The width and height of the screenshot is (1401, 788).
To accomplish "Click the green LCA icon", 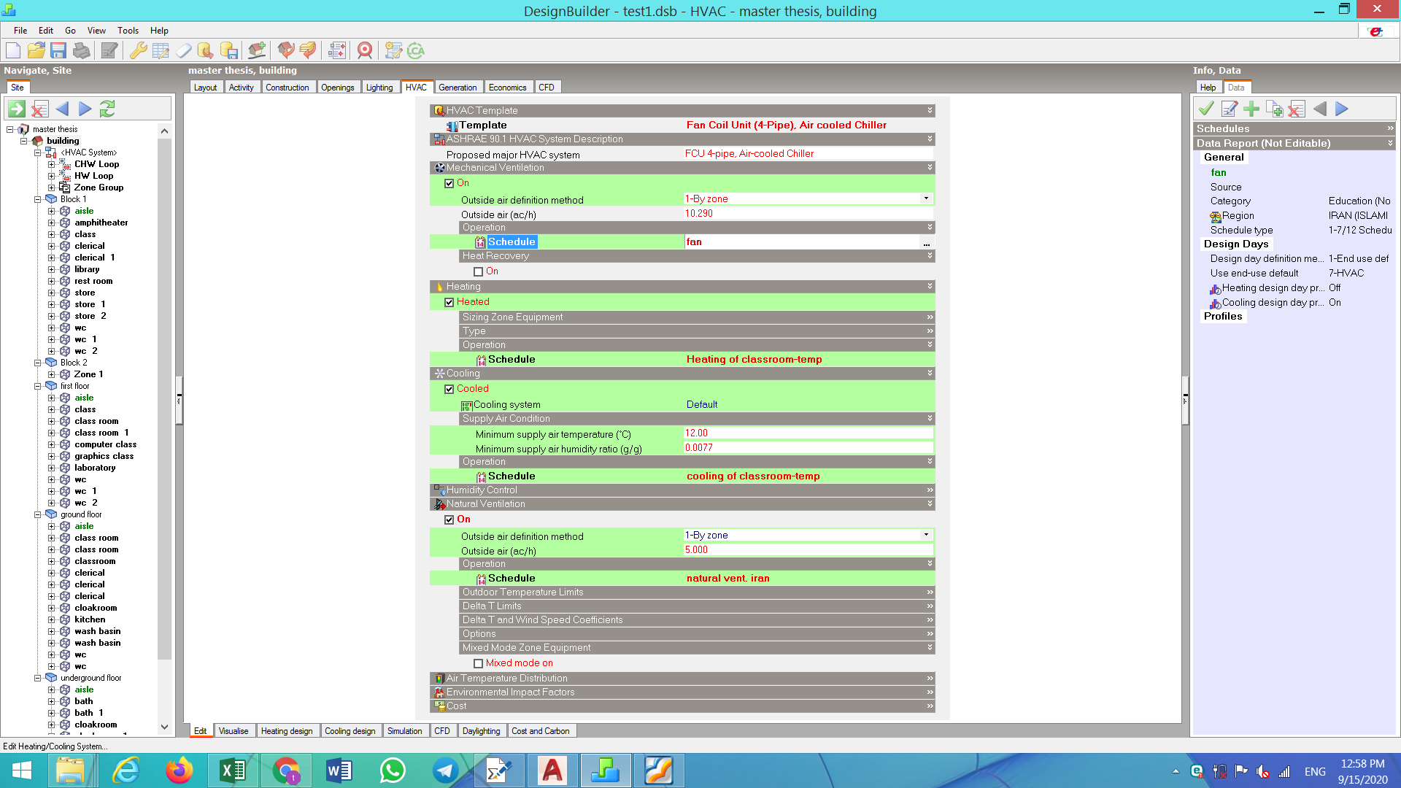I will [x=416, y=50].
